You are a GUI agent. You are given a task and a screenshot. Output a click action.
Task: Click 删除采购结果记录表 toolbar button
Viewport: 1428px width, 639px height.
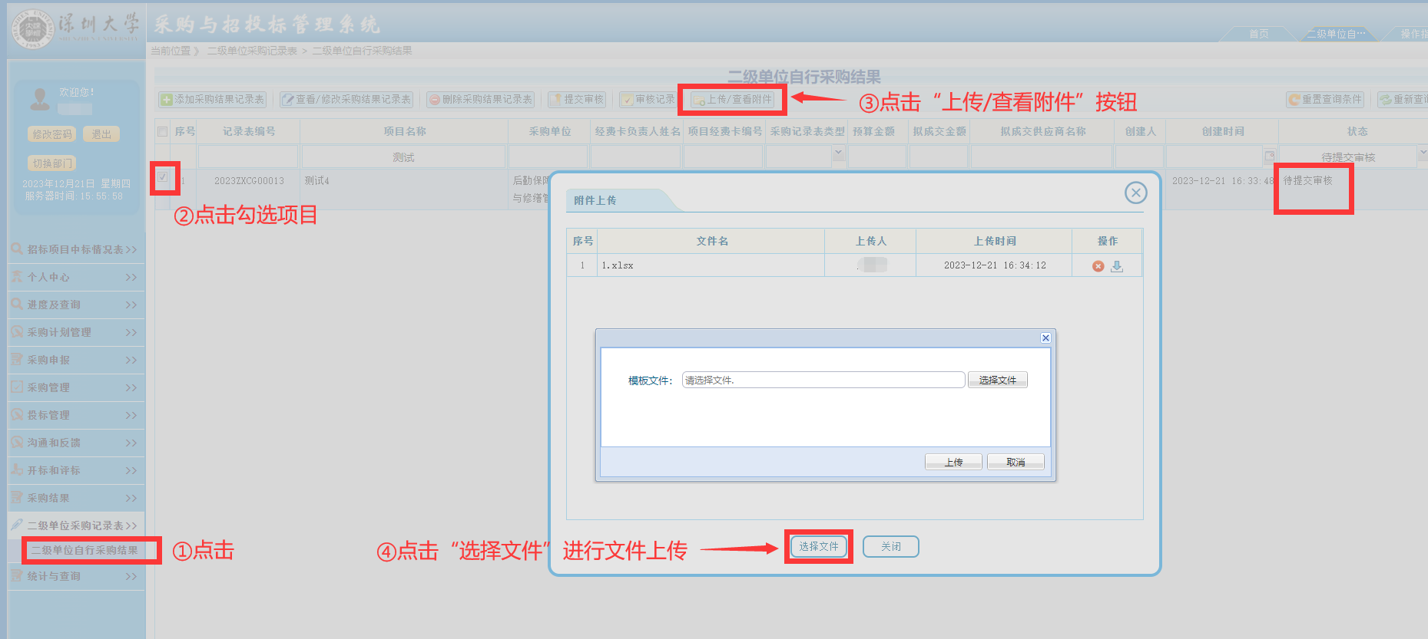pyautogui.click(x=480, y=100)
